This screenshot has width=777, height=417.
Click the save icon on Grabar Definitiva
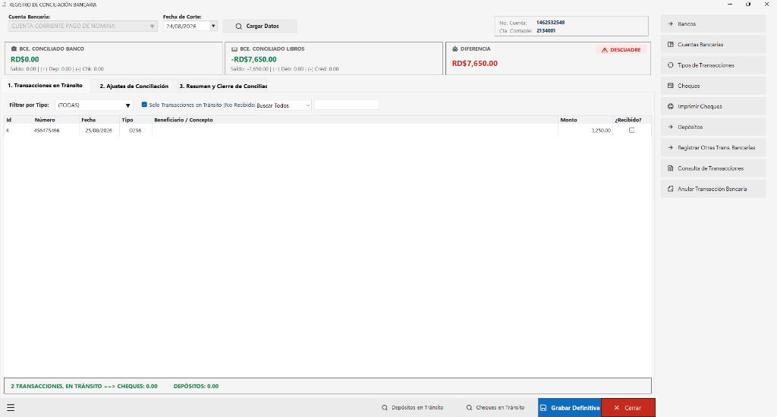543,408
